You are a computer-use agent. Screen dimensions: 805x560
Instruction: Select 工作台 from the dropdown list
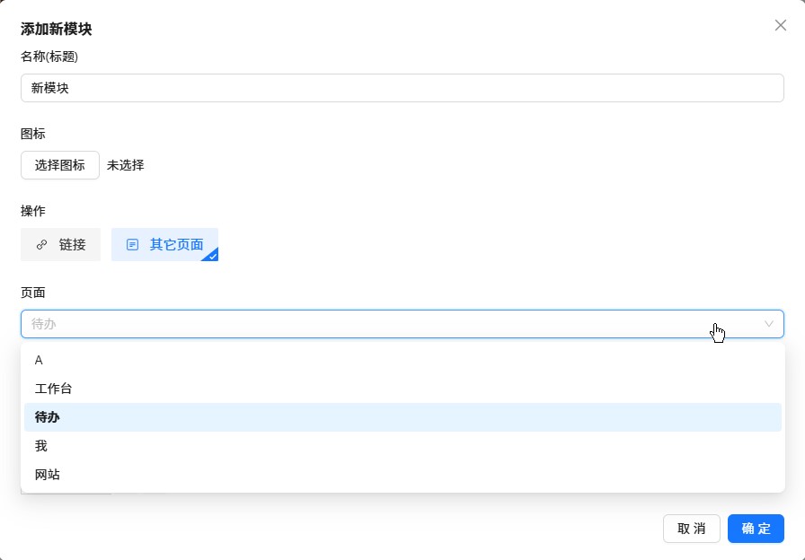(53, 389)
